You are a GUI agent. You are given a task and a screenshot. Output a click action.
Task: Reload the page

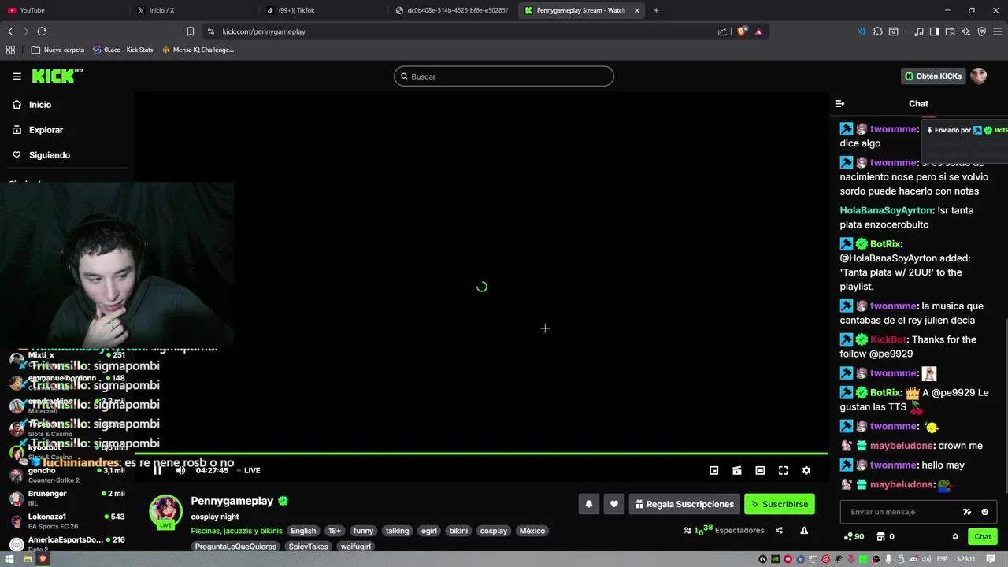42,31
